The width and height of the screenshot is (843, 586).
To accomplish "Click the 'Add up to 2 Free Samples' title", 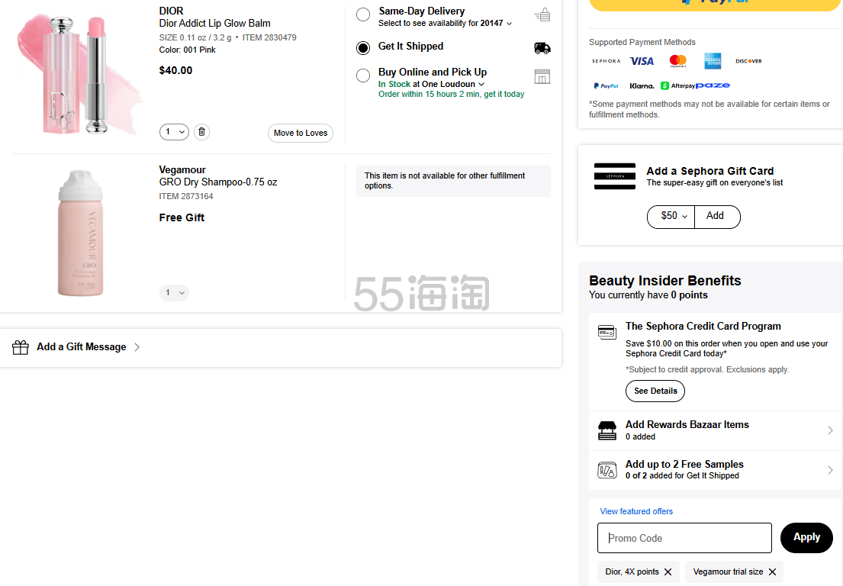I will click(x=684, y=465).
